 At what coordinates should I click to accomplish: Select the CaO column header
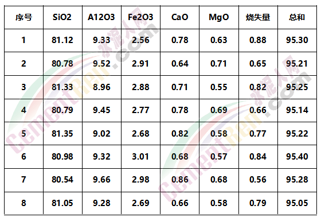(180, 17)
